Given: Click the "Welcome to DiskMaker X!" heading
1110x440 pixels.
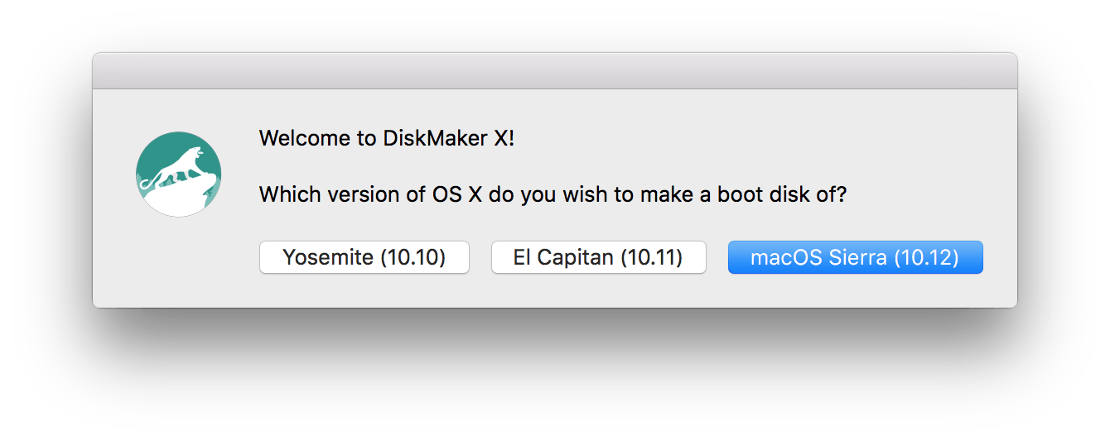Looking at the screenshot, I should pyautogui.click(x=387, y=138).
